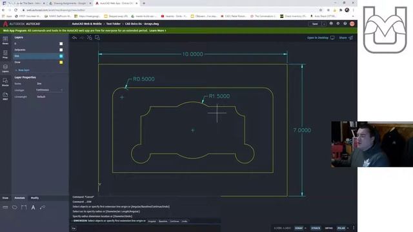The height and width of the screenshot is (232, 413).
Task: Click the browser back arrow
Action: [x=3, y=10]
